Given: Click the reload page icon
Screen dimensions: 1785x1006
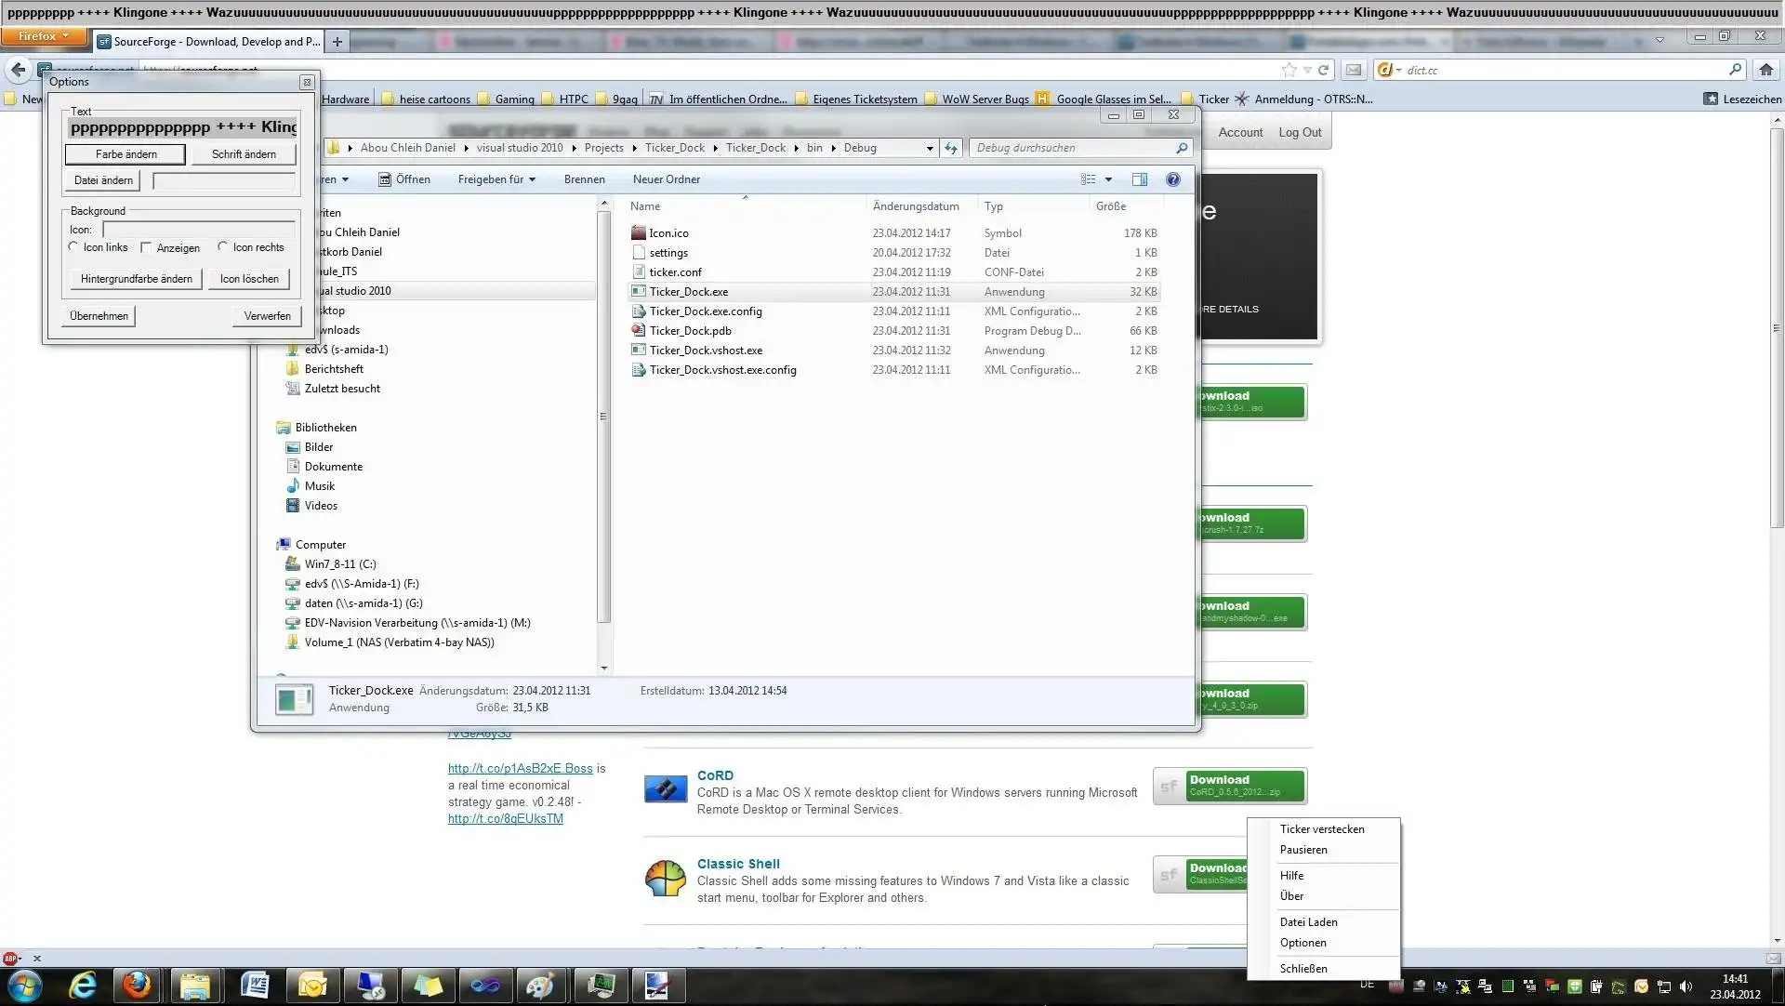Looking at the screenshot, I should 1323,70.
